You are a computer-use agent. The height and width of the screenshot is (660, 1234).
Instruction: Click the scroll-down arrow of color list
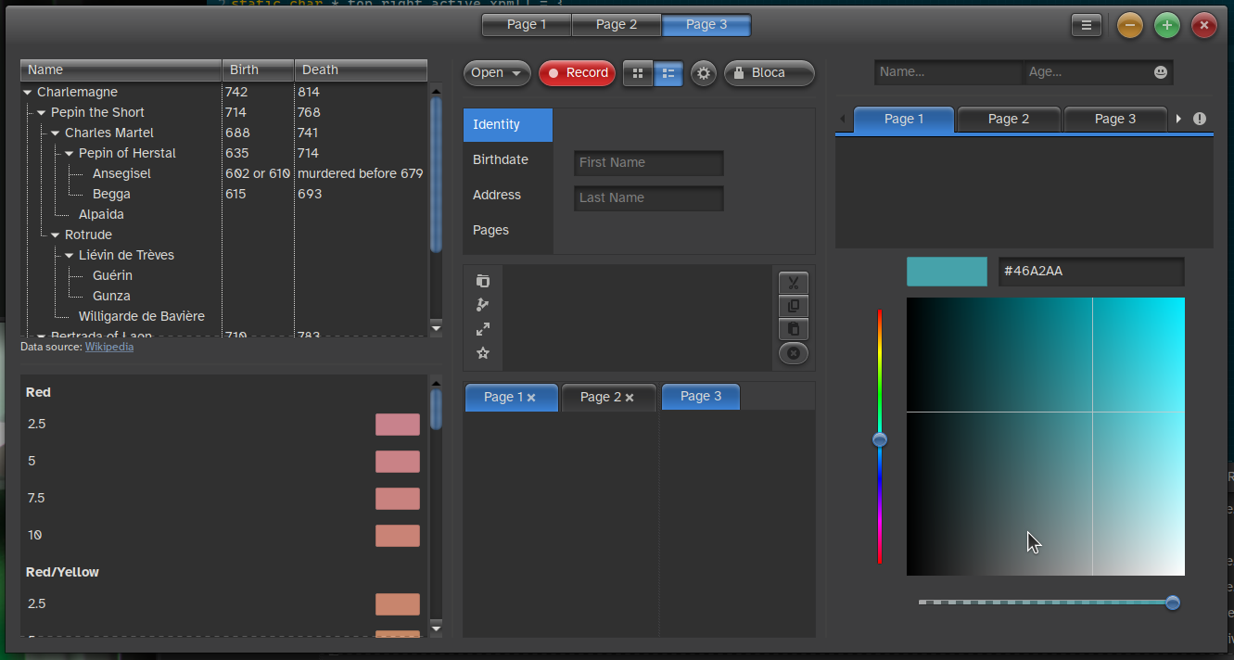click(x=437, y=628)
